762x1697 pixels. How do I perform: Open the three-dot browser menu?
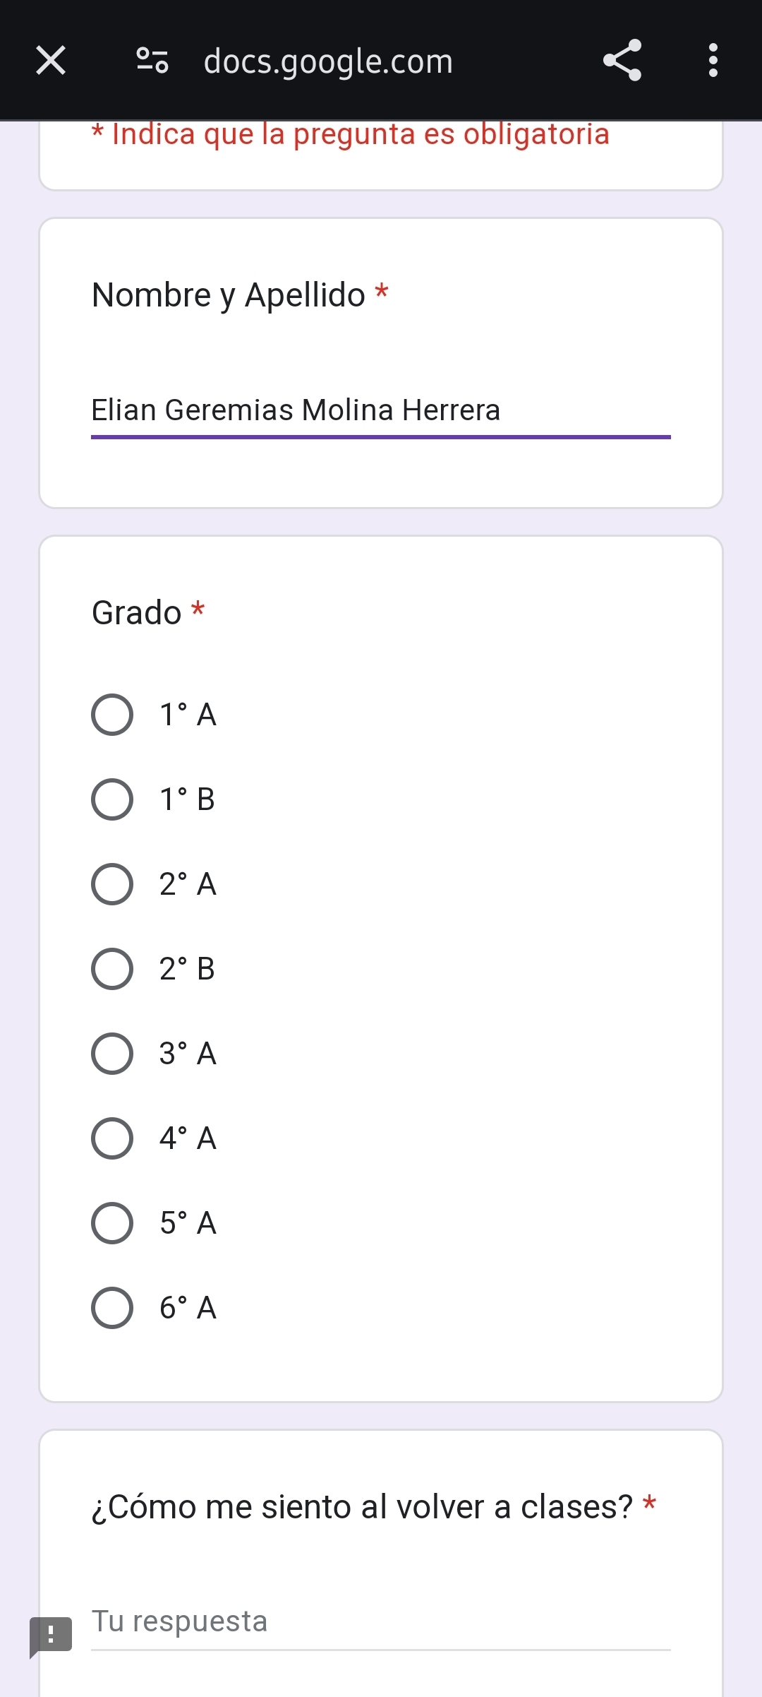[713, 60]
